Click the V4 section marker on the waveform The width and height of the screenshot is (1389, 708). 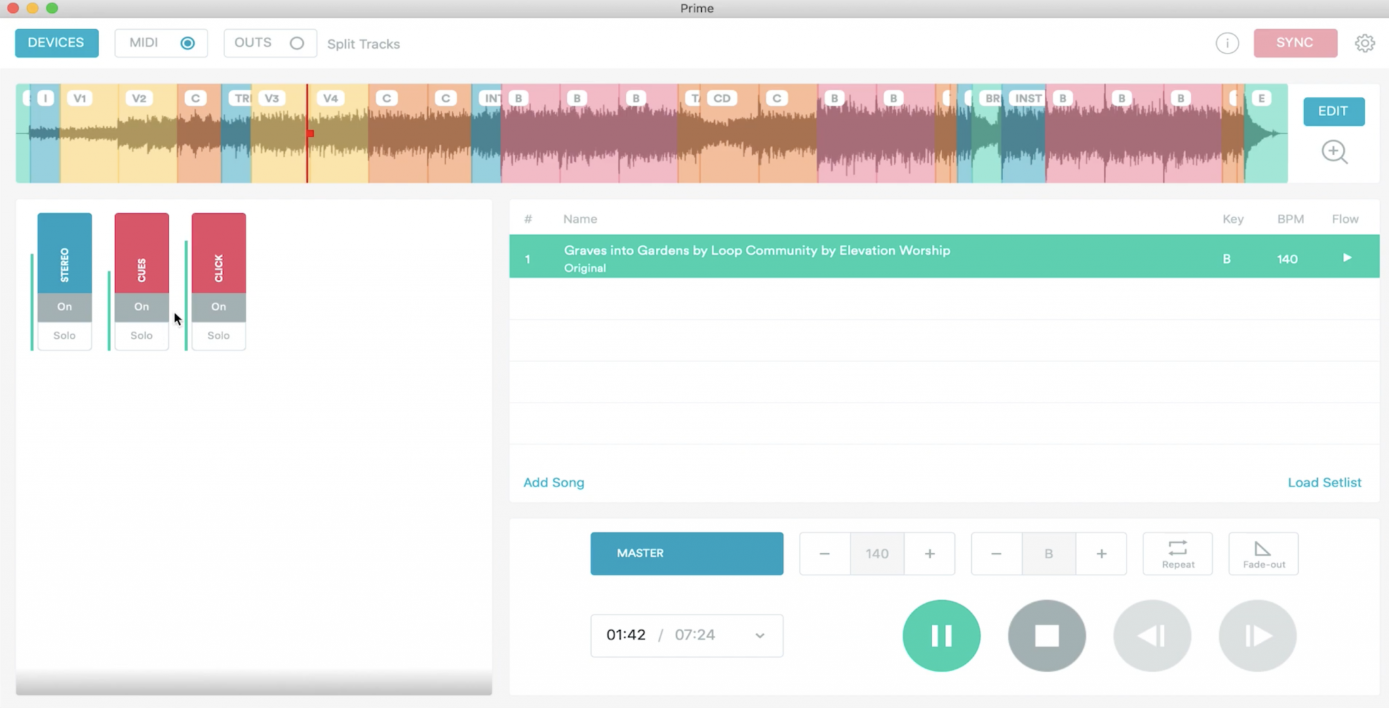click(330, 98)
